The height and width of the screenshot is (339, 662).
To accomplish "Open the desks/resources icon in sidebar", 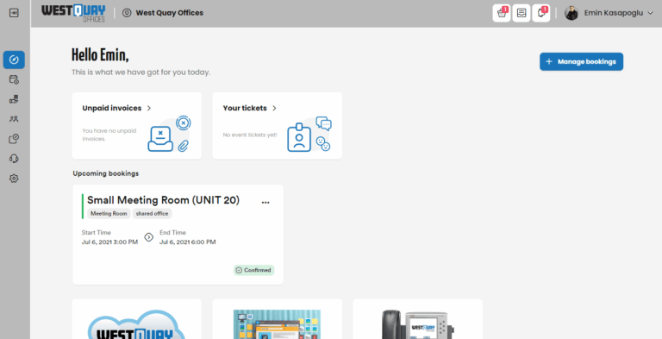I will (x=14, y=99).
